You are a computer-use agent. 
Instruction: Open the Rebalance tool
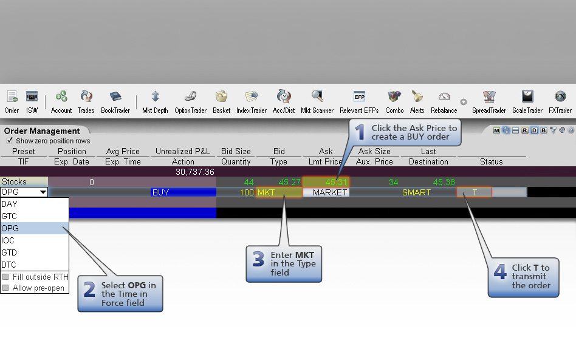click(x=444, y=102)
